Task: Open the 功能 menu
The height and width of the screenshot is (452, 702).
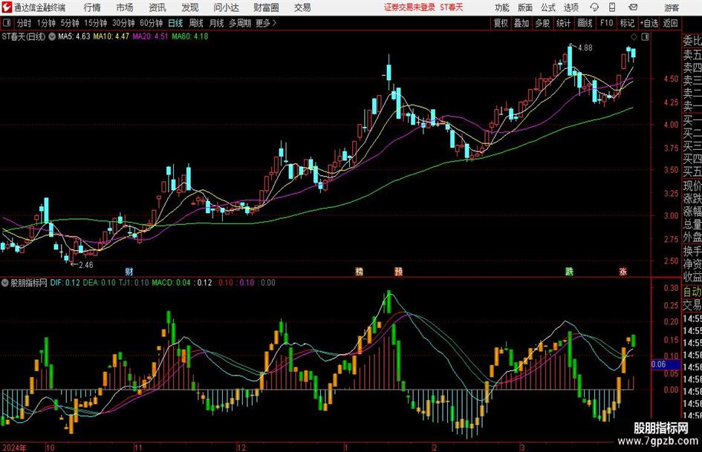Action: click(x=502, y=7)
